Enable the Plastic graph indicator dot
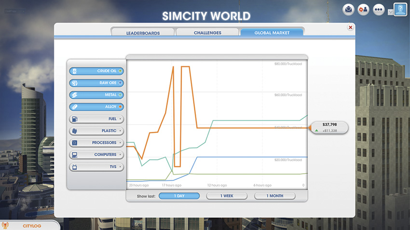 point(120,131)
